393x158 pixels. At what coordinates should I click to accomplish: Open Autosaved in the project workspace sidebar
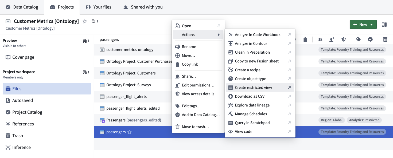tap(47, 100)
